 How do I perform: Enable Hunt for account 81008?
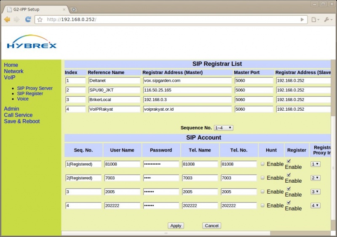(262, 164)
